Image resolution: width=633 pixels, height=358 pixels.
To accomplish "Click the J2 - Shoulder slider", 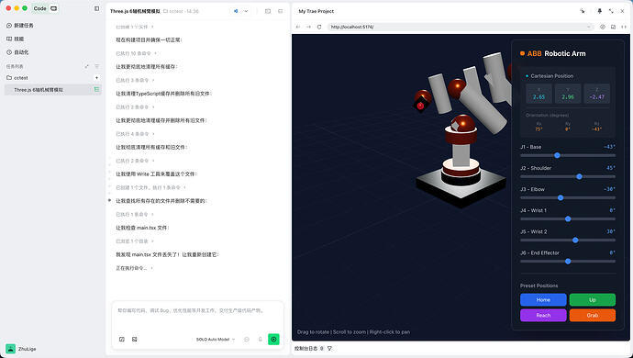I will pos(568,176).
